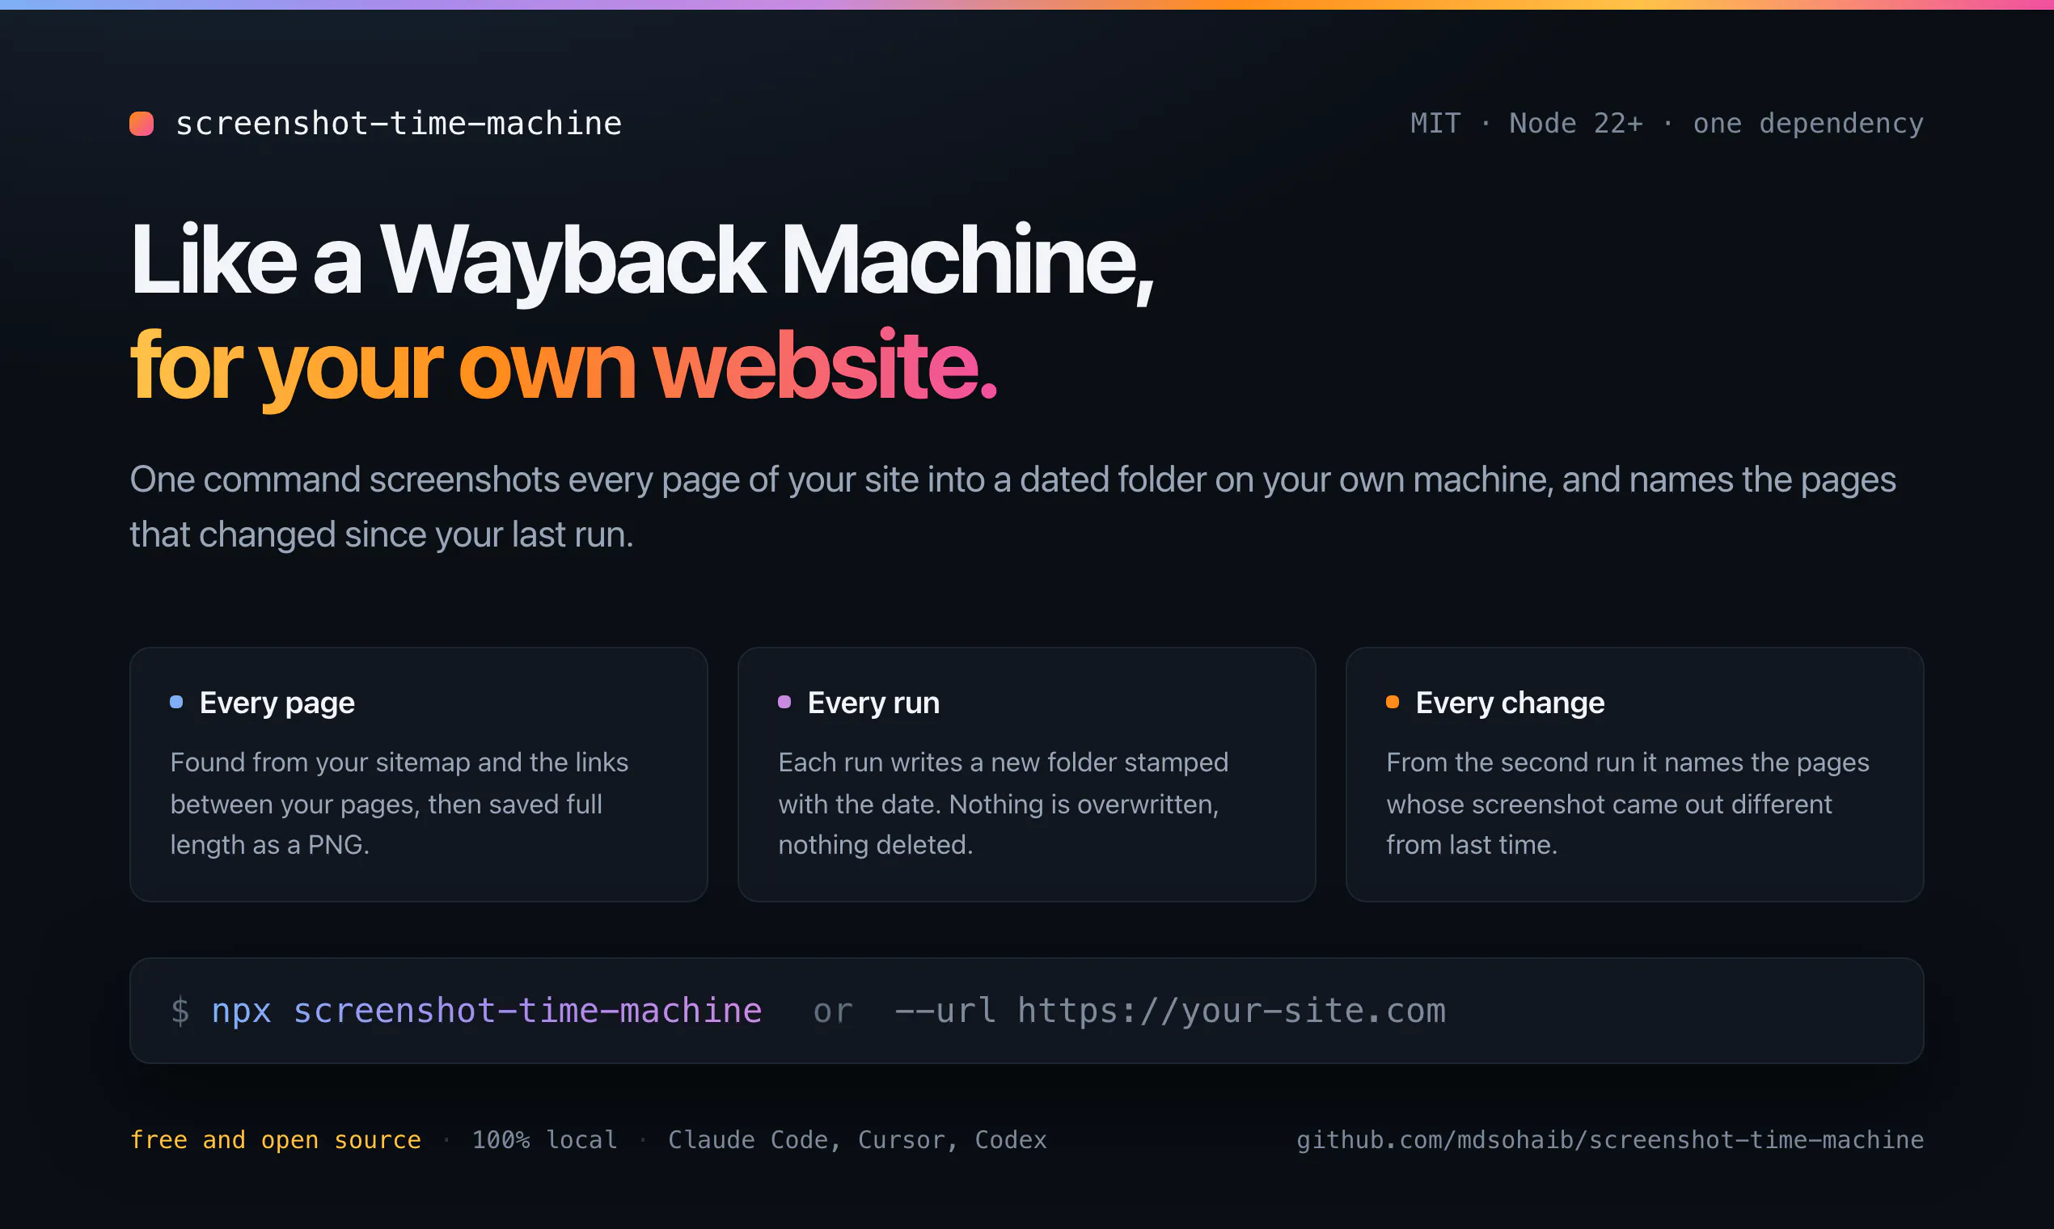Click the "100% local" footer text
The image size is (2054, 1229).
coord(544,1140)
